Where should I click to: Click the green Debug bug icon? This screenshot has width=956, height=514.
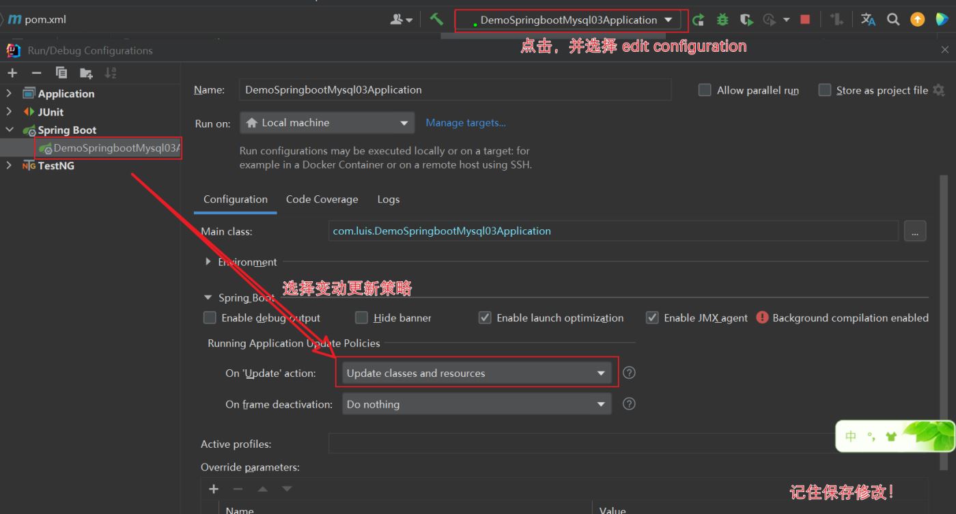722,20
